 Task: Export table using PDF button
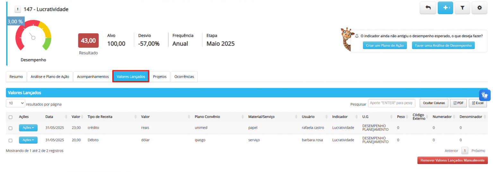click(x=458, y=103)
